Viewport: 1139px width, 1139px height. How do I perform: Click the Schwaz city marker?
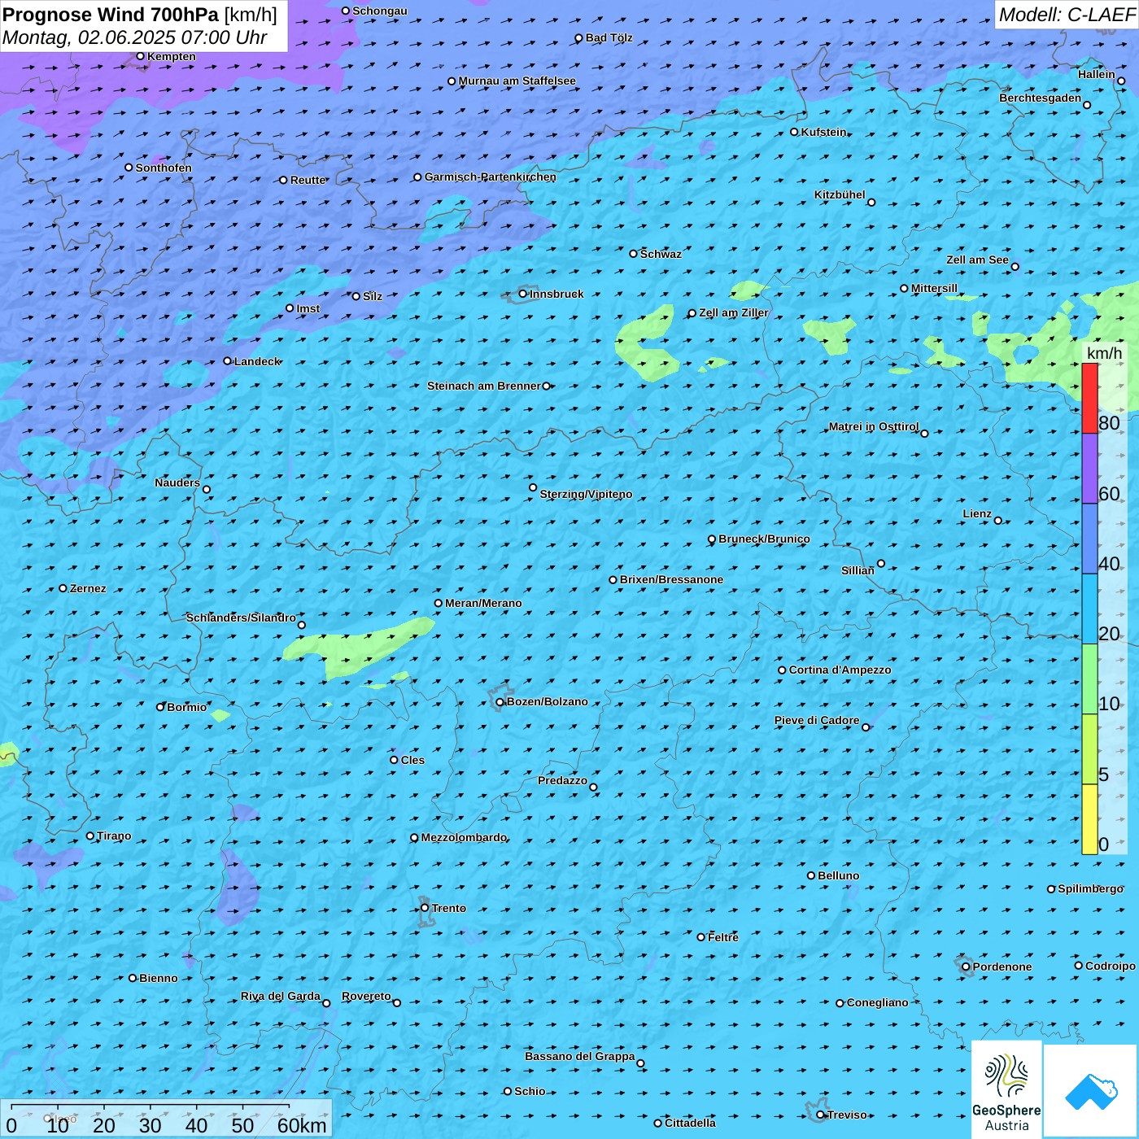(x=634, y=254)
